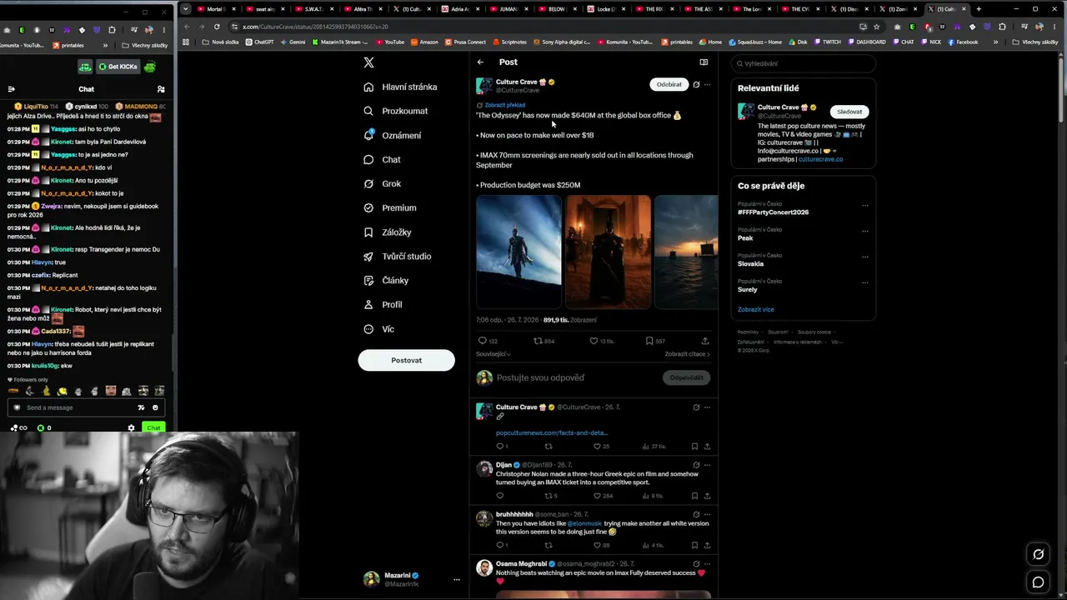This screenshot has height=600, width=1067.
Task: Go back using the Post arrow
Action: pyautogui.click(x=480, y=62)
